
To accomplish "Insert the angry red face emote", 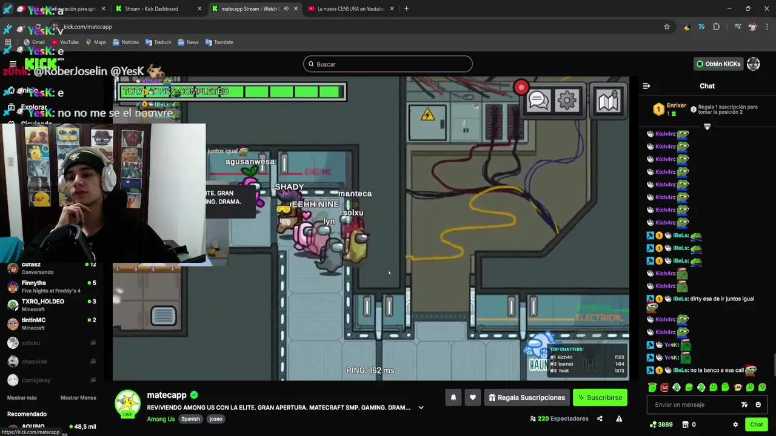I will 664,388.
